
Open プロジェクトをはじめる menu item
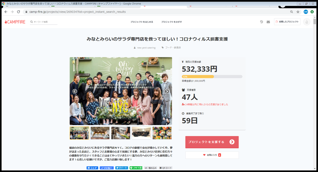click(142, 22)
